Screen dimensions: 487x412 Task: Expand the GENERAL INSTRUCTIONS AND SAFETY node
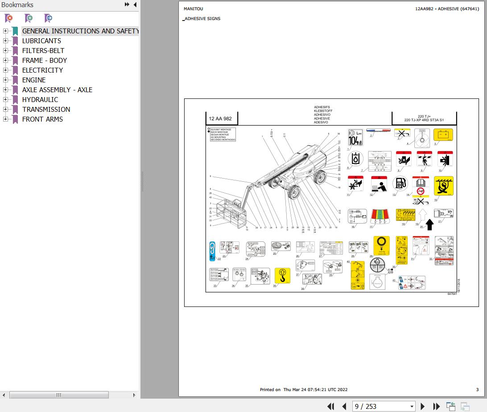pos(5,31)
